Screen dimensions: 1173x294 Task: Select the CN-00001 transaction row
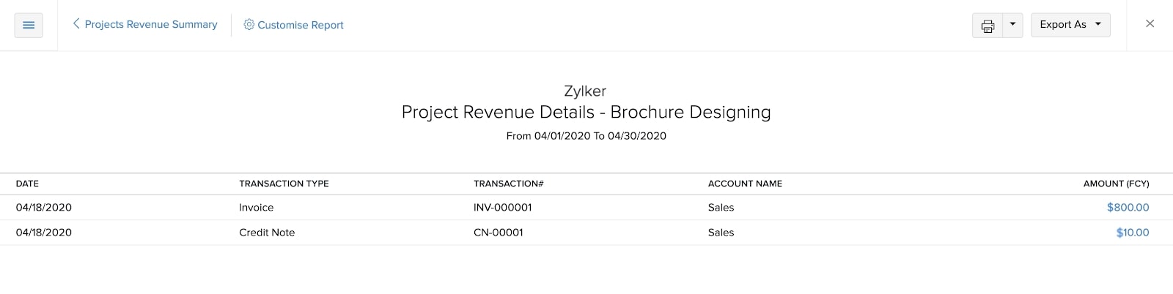click(498, 233)
